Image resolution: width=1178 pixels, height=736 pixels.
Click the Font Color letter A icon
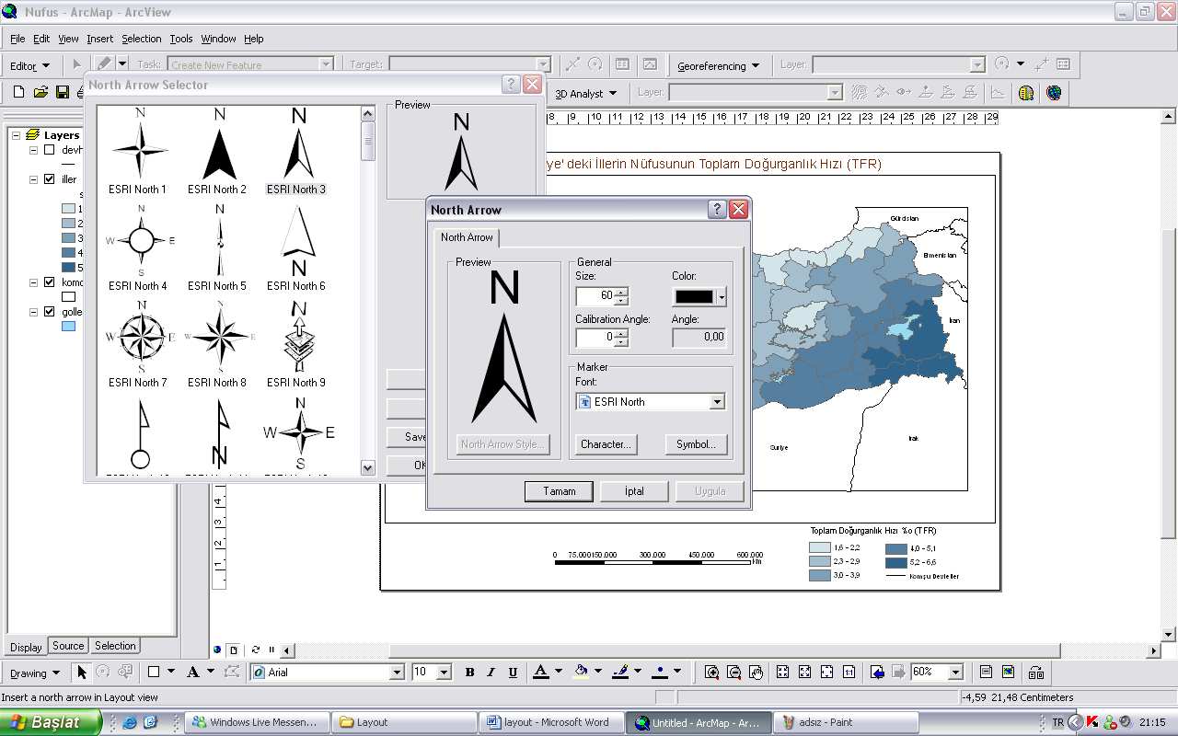(541, 673)
